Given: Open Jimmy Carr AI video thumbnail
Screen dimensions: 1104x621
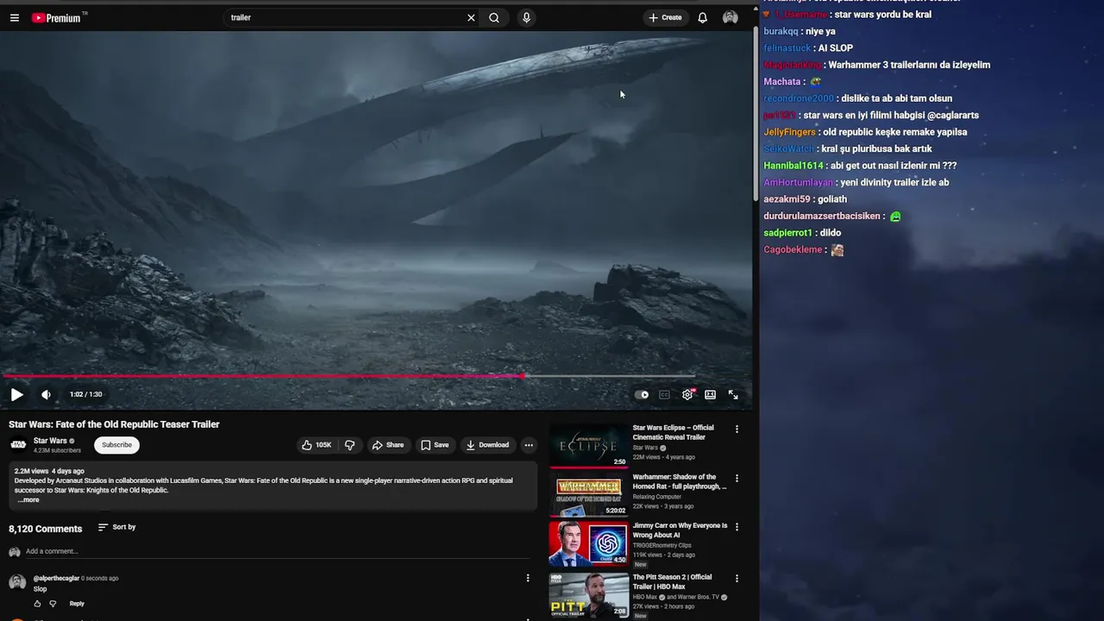Looking at the screenshot, I should [589, 543].
